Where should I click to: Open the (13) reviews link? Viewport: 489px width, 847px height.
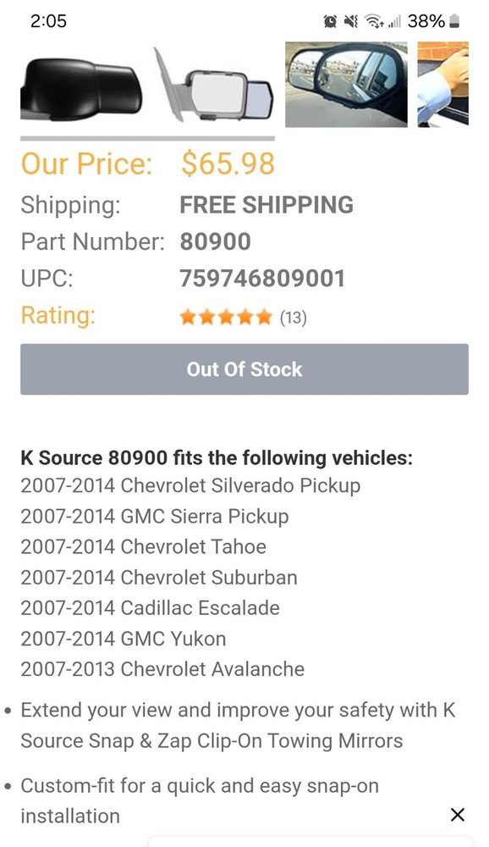294,318
